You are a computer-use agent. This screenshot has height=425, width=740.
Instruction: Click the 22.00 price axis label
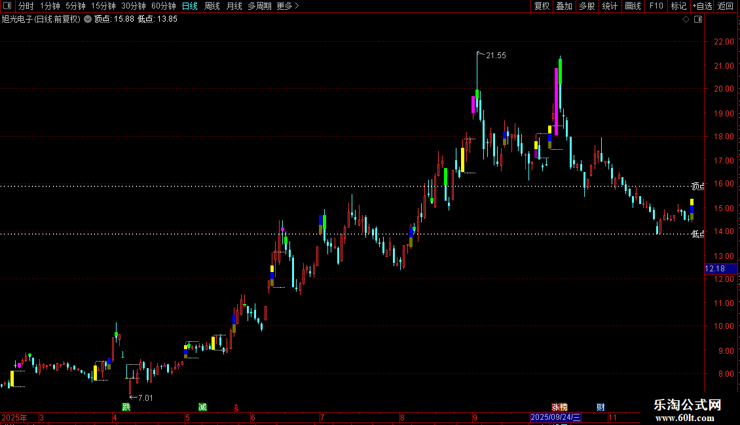pos(724,41)
